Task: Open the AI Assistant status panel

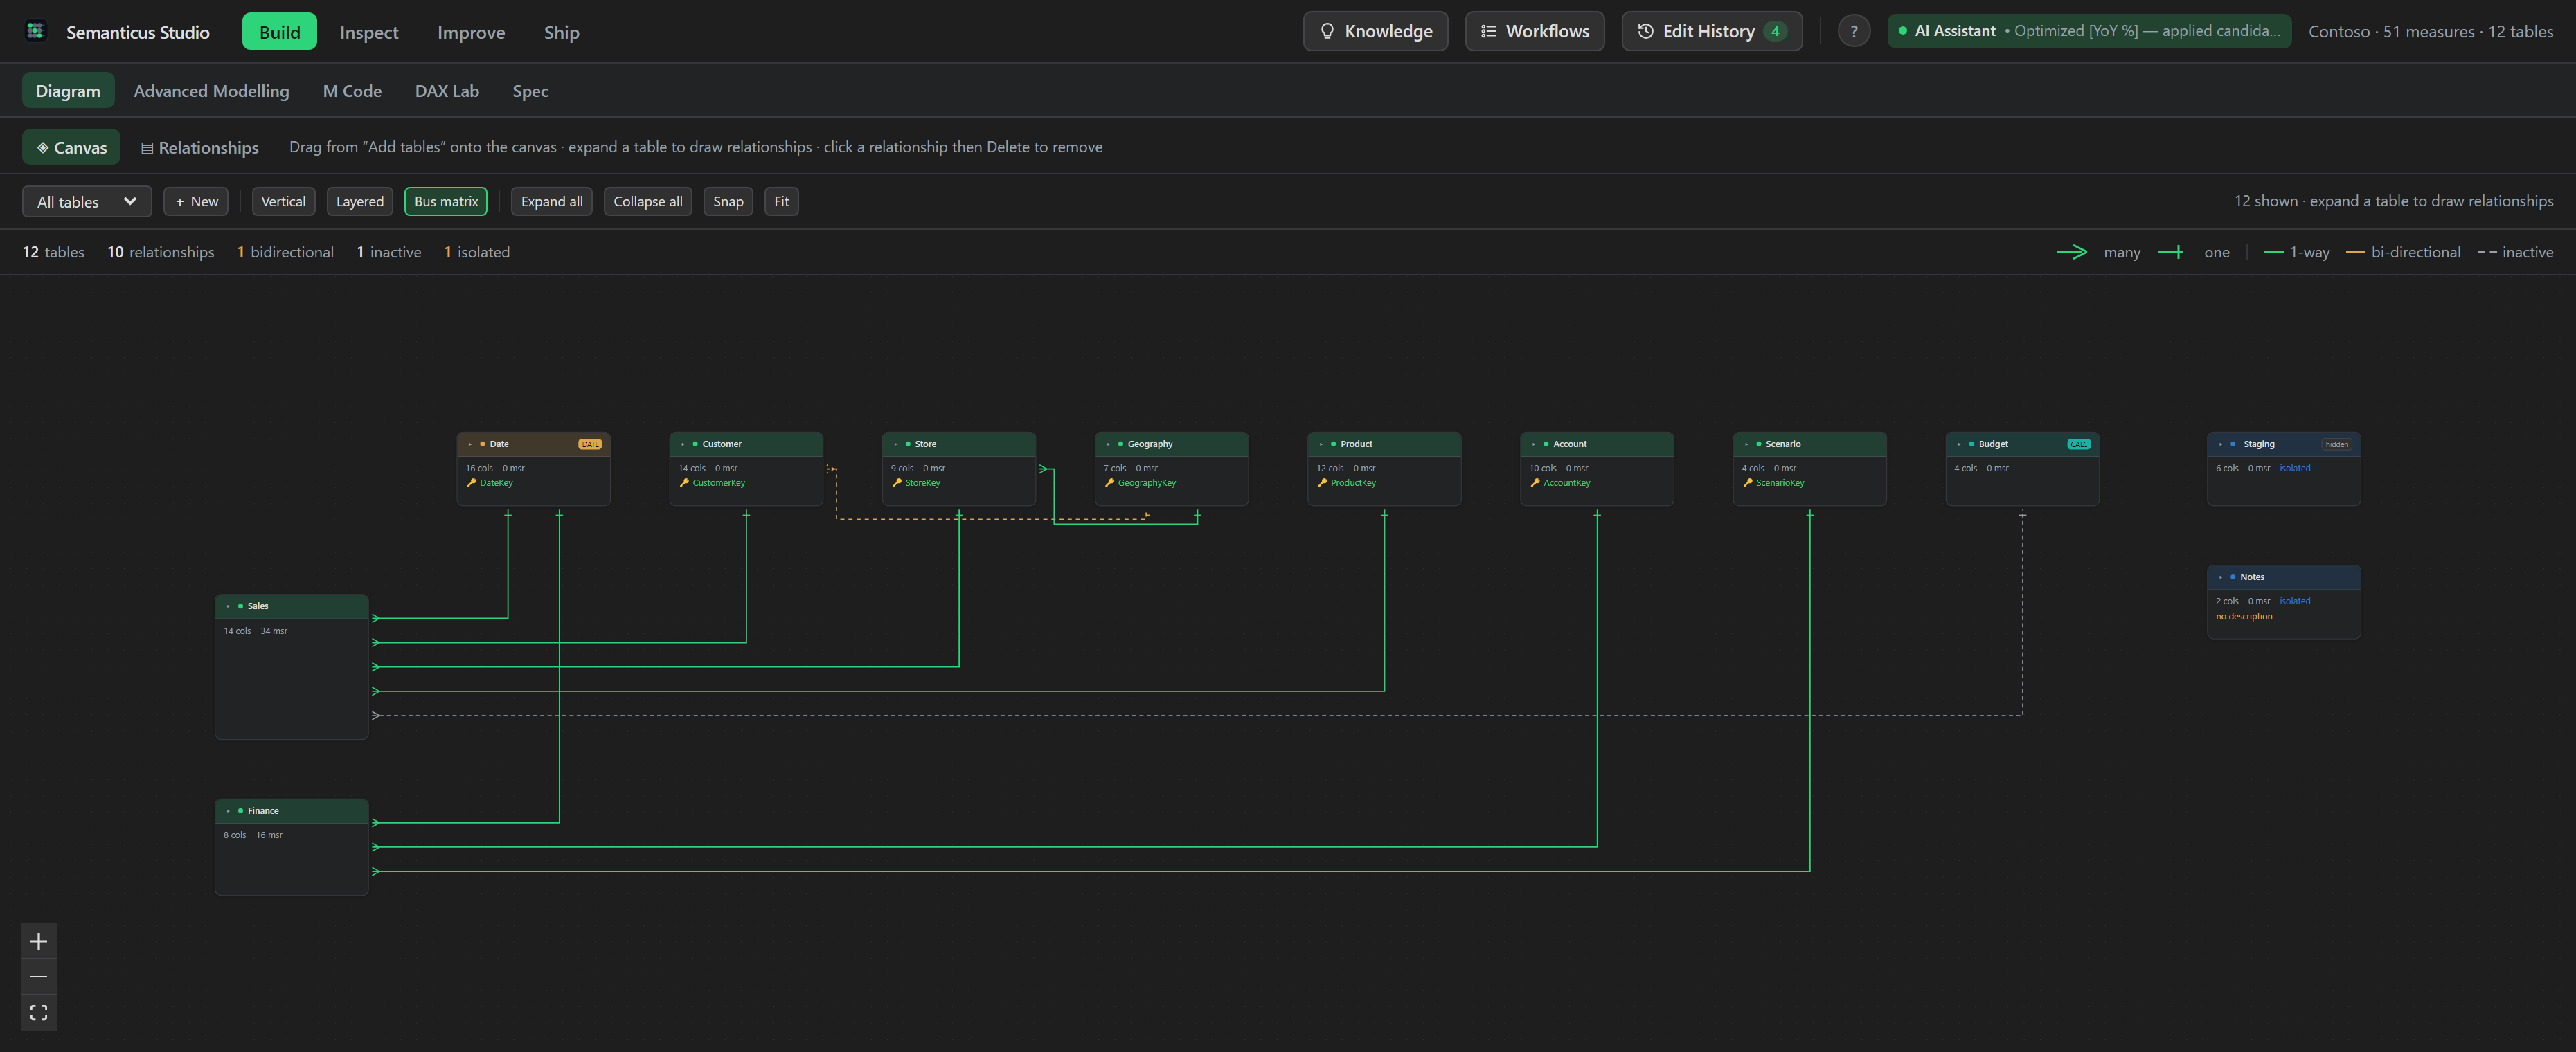Action: pyautogui.click(x=2089, y=31)
